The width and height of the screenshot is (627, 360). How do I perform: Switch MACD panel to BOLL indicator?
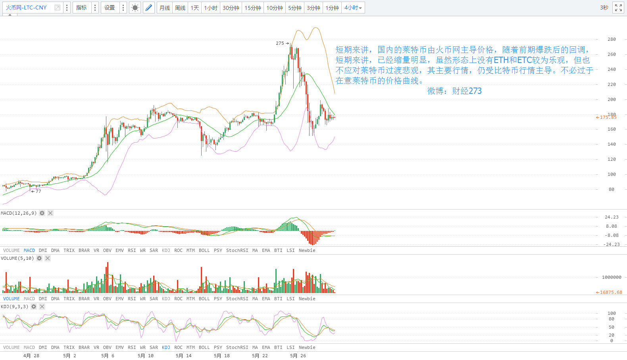pos(204,250)
